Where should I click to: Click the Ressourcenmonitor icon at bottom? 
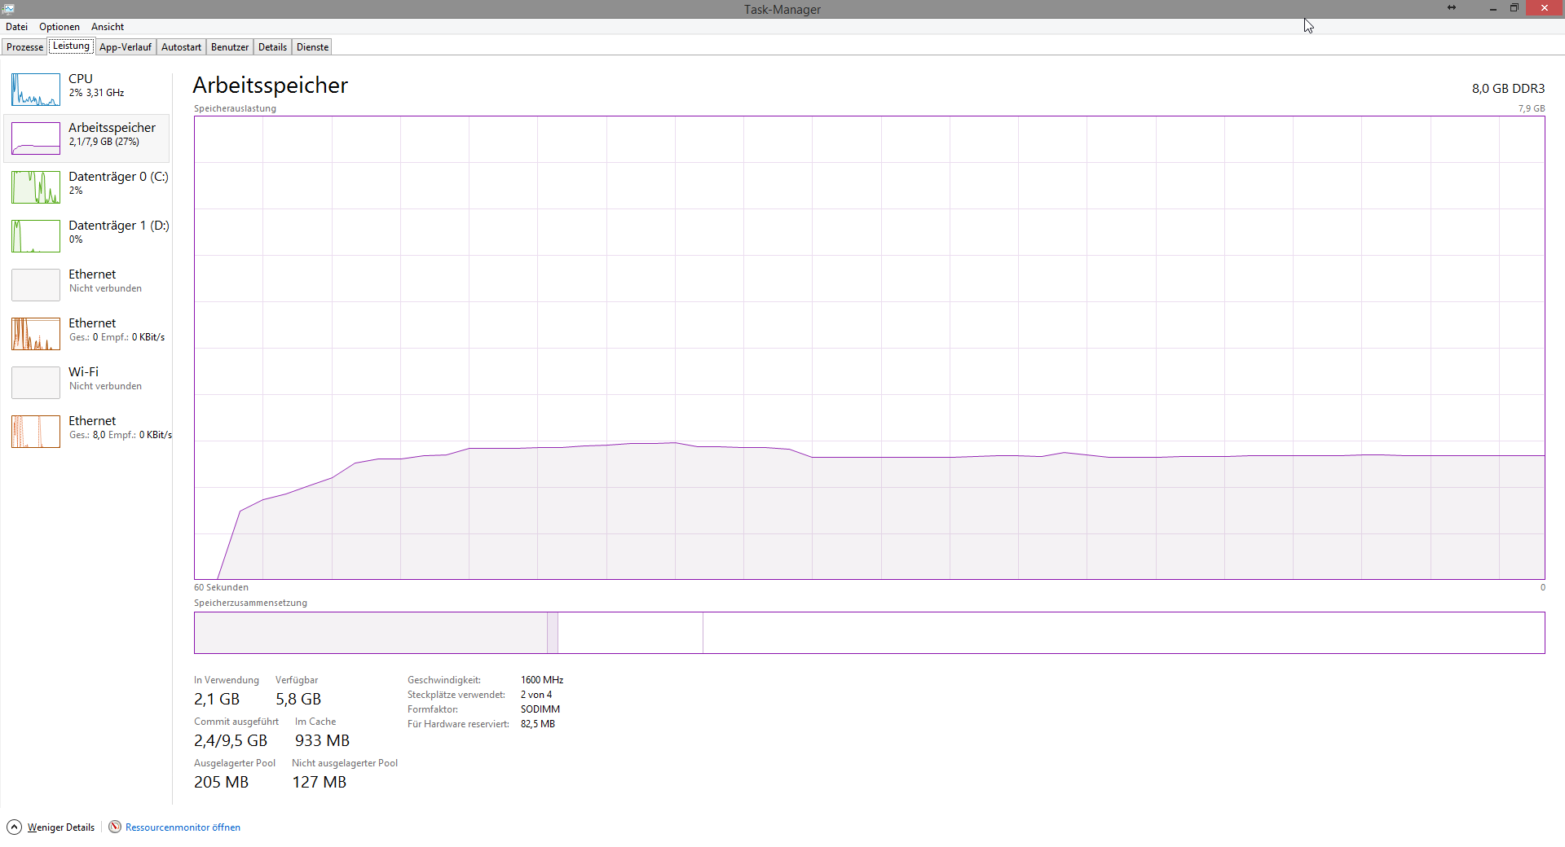point(115,827)
